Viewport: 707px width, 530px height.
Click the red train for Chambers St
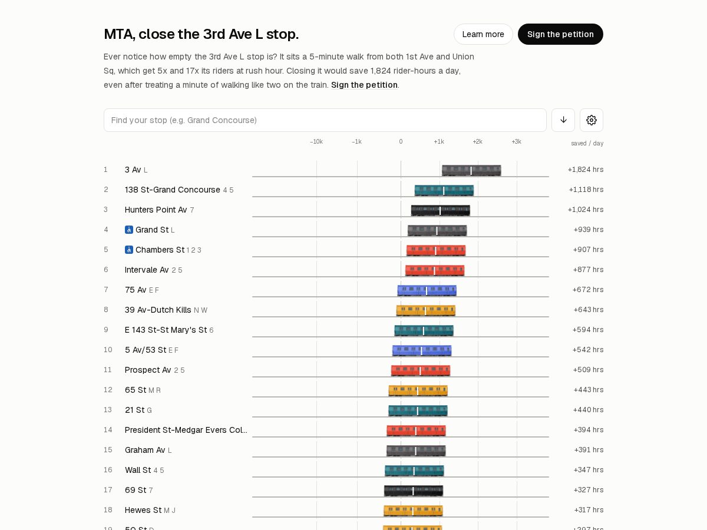[x=436, y=251]
